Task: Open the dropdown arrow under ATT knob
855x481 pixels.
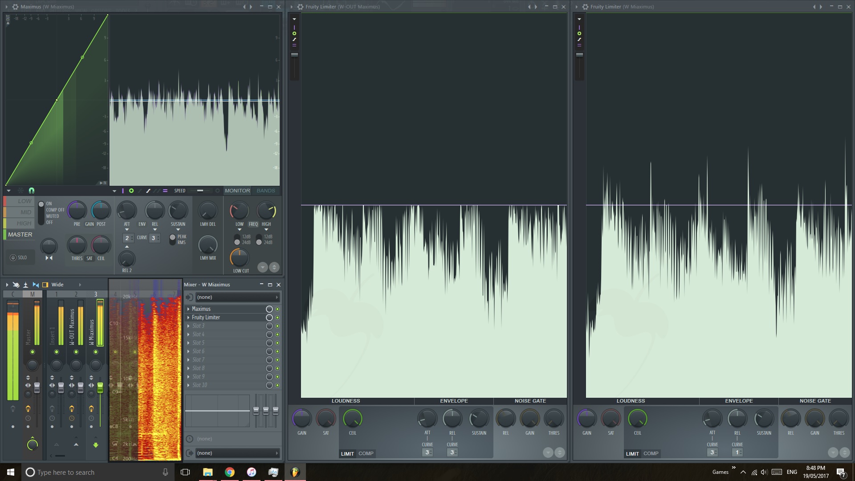Action: coord(127,230)
